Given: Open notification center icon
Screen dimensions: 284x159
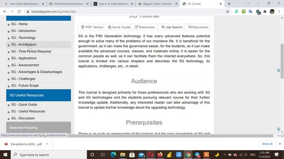Looking at the screenshot, I should tap(276, 155).
